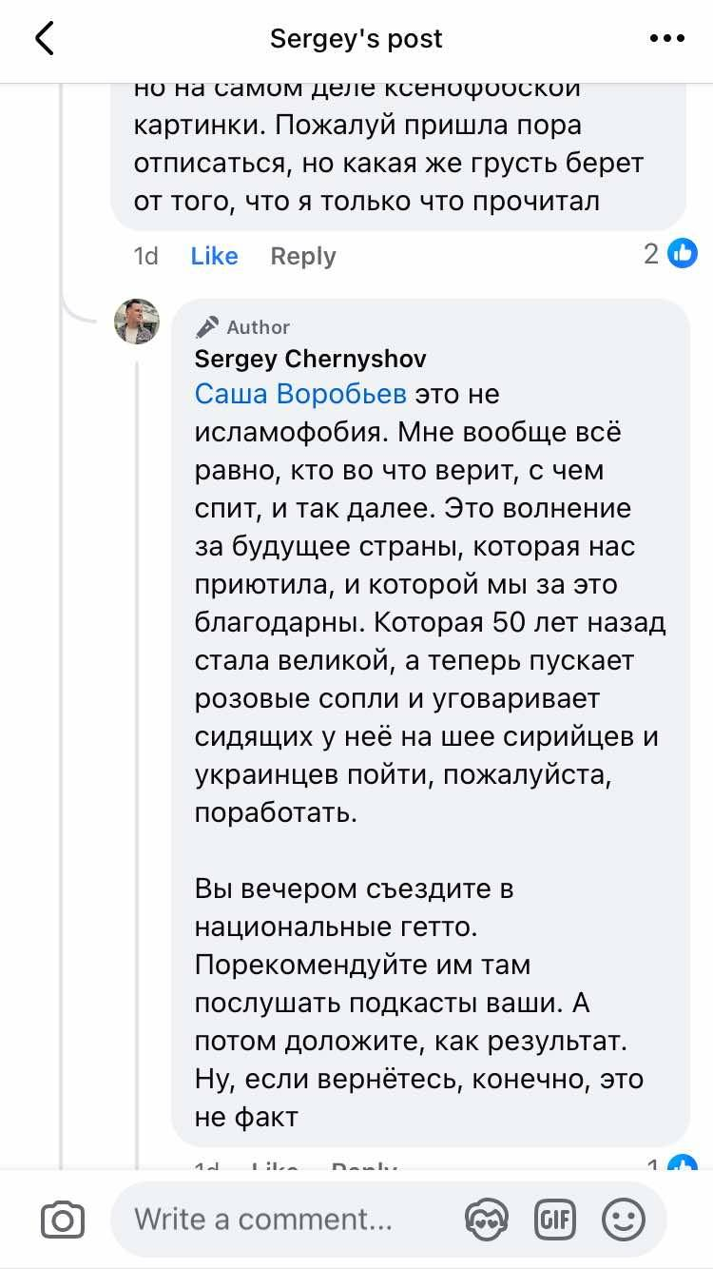This screenshot has width=713, height=1269.
Task: Open the GIF picker
Action: click(x=554, y=1220)
